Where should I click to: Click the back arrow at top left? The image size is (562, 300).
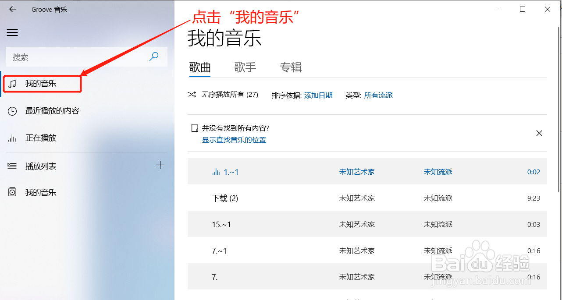[12, 9]
